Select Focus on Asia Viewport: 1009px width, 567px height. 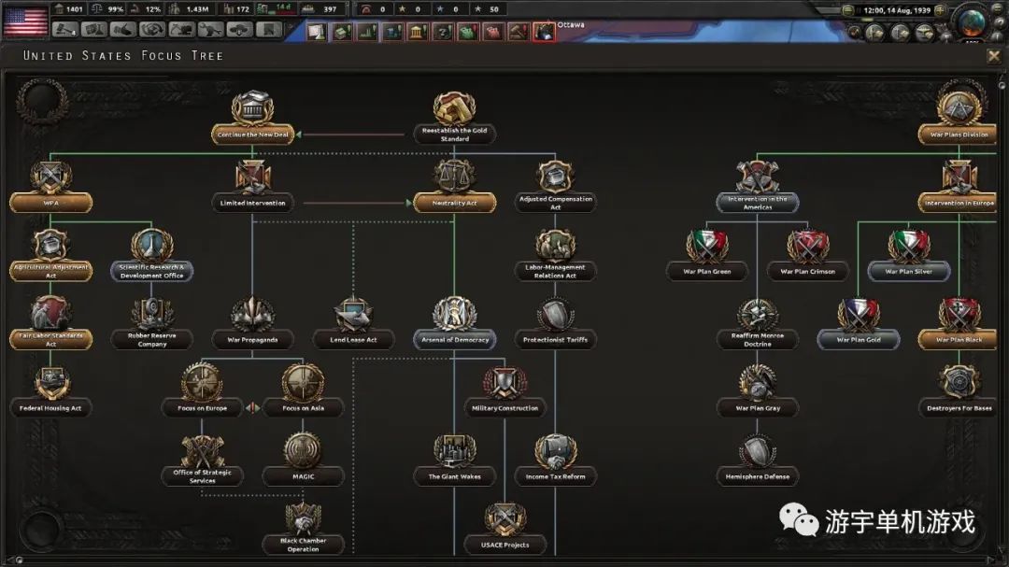[x=303, y=391]
